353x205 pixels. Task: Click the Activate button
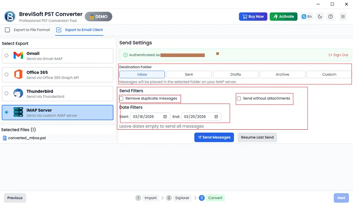point(283,17)
